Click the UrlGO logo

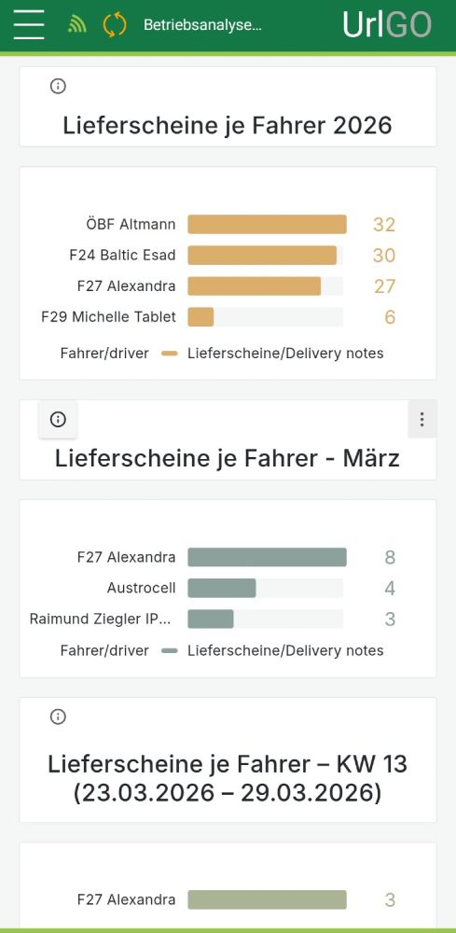[x=387, y=25]
